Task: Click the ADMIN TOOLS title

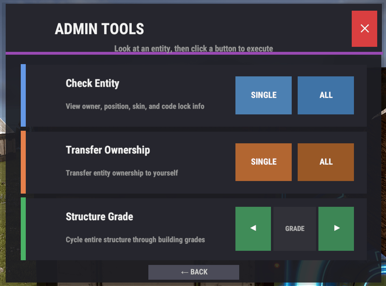Action: 99,29
